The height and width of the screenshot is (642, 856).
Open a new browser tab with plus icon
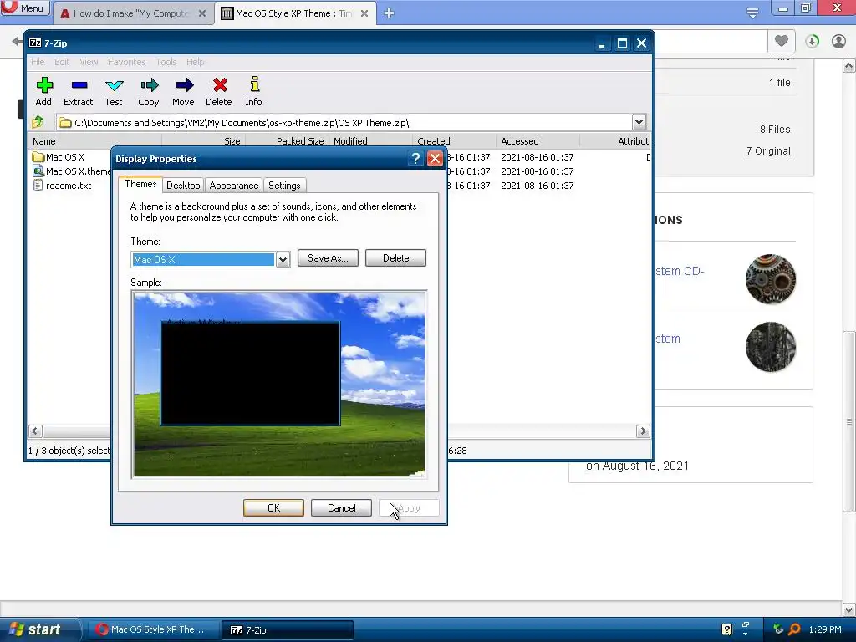[x=389, y=13]
